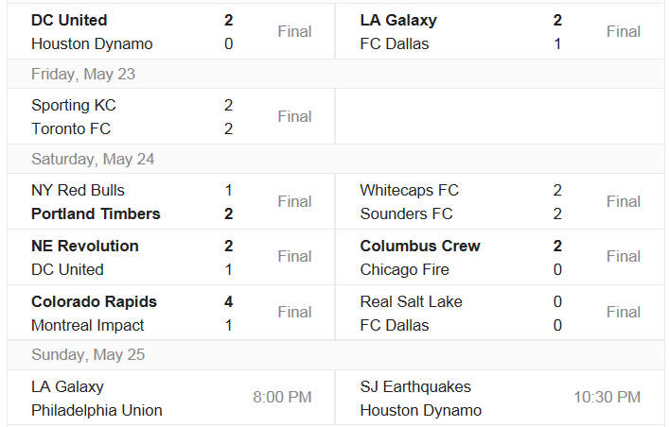Select the Saturday, May 24 date header

pos(93,159)
